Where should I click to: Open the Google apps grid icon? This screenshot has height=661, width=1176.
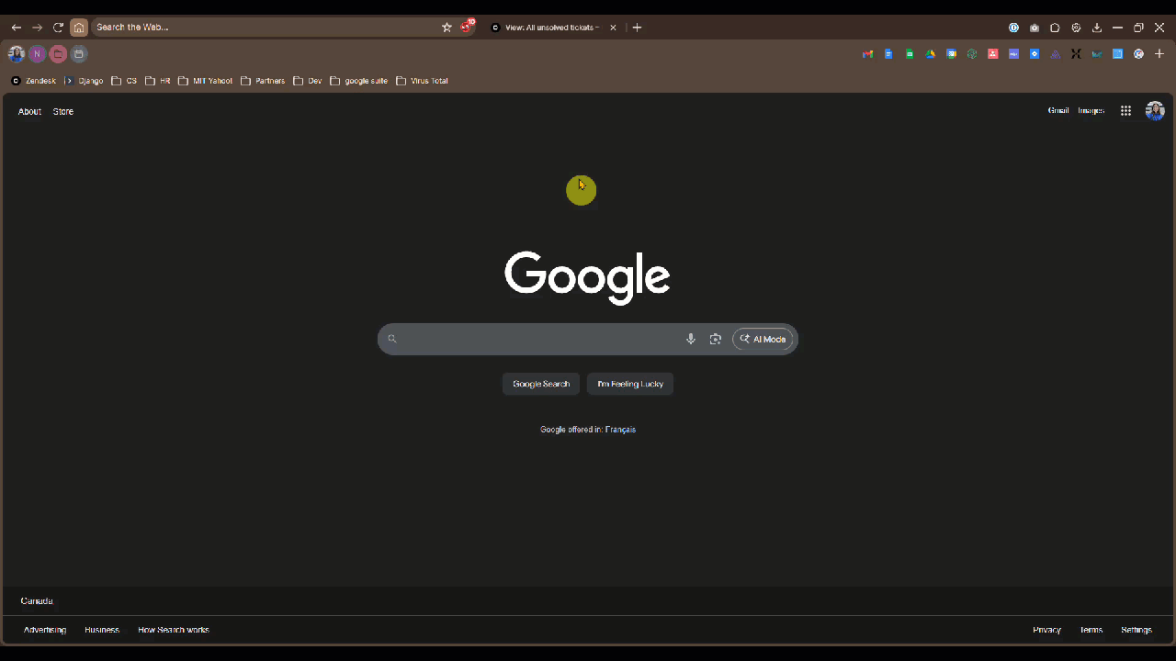pyautogui.click(x=1125, y=111)
